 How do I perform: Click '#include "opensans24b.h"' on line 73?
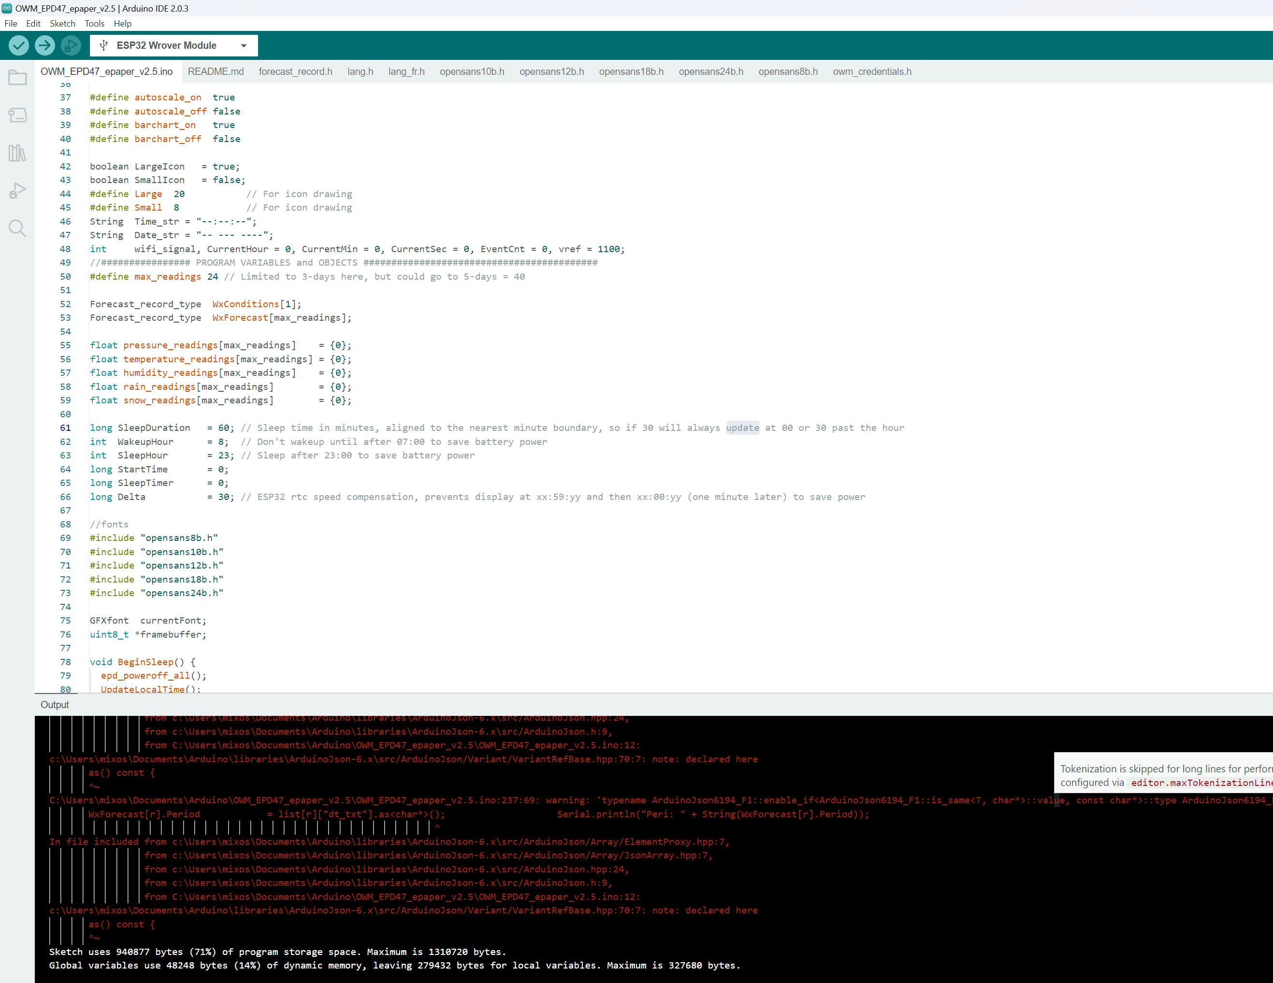pos(157,593)
